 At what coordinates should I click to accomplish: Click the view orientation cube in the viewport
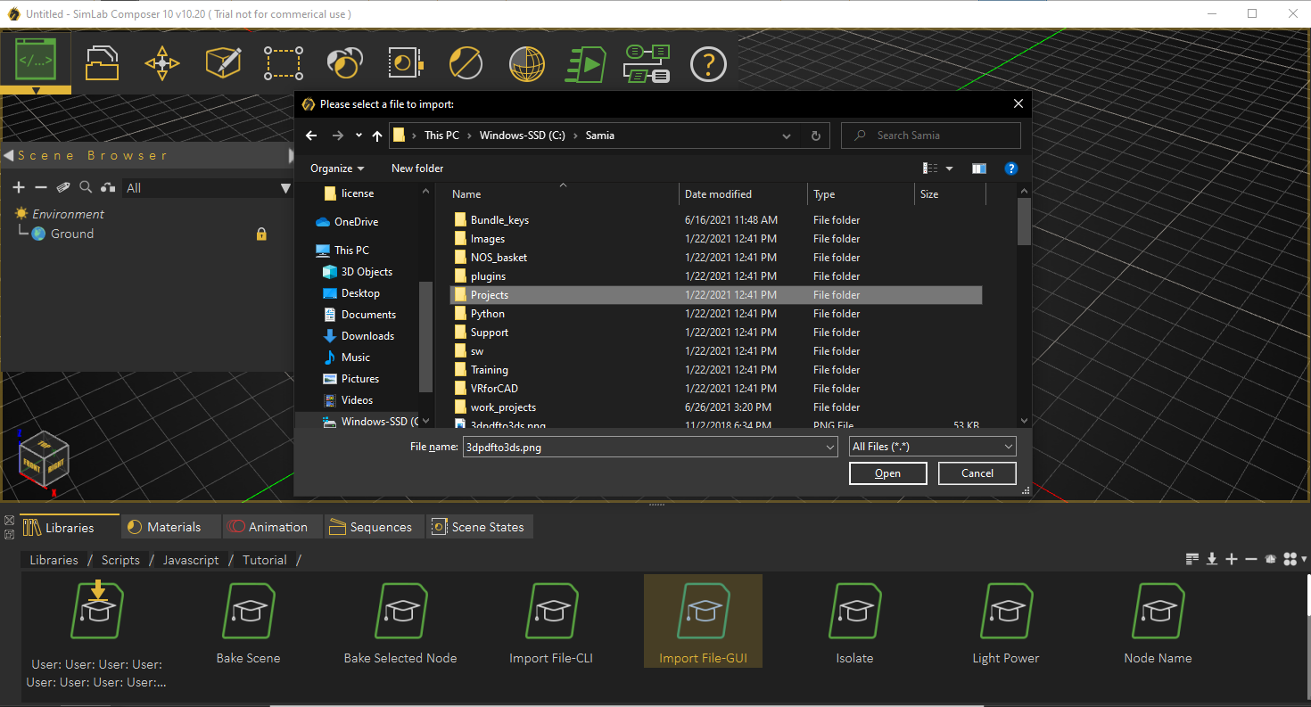45,458
